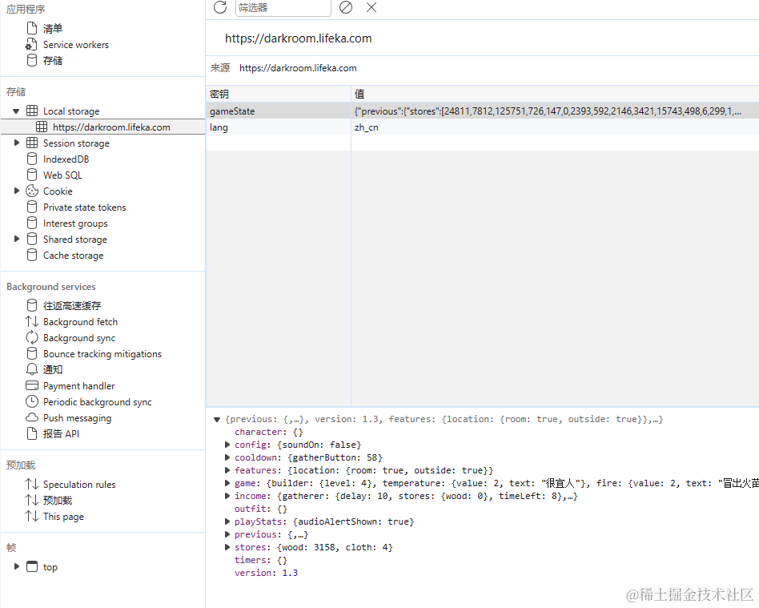
Task: Click the Background fetch arrows icon
Action: pos(32,321)
